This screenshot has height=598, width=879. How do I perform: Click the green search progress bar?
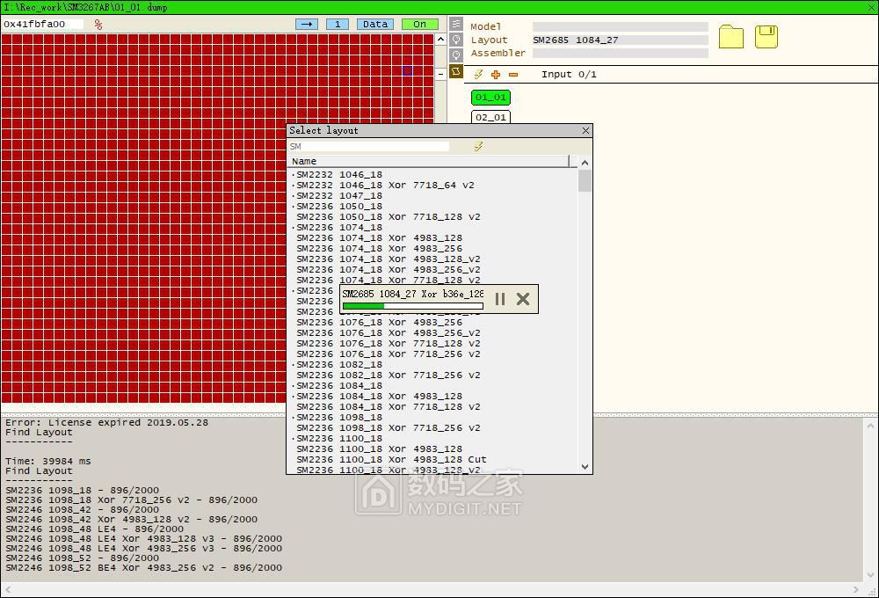pyautogui.click(x=412, y=306)
